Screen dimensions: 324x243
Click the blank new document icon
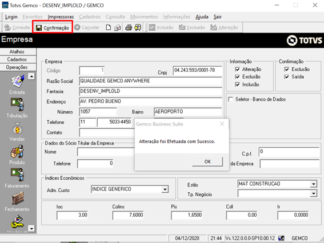108,27
